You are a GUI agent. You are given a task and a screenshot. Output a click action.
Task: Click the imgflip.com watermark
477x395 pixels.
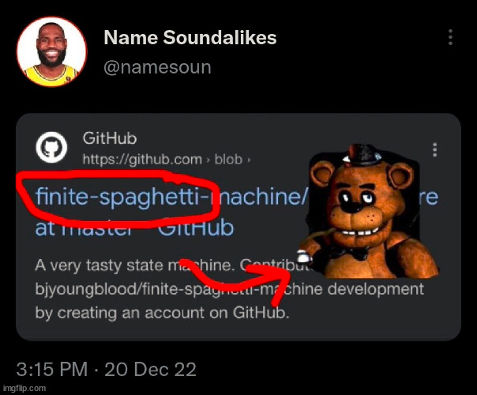(x=24, y=389)
